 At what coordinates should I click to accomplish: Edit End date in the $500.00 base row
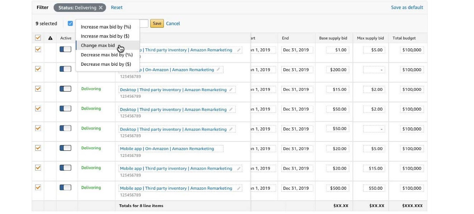coord(297,188)
